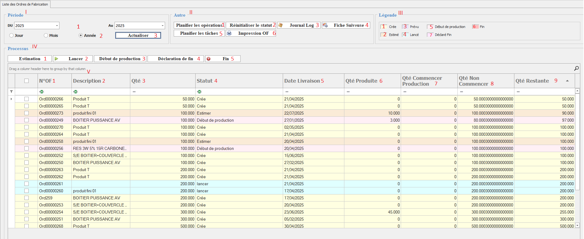Select the Jour period radio button
Image resolution: width=584 pixels, height=239 pixels.
pyautogui.click(x=11, y=35)
